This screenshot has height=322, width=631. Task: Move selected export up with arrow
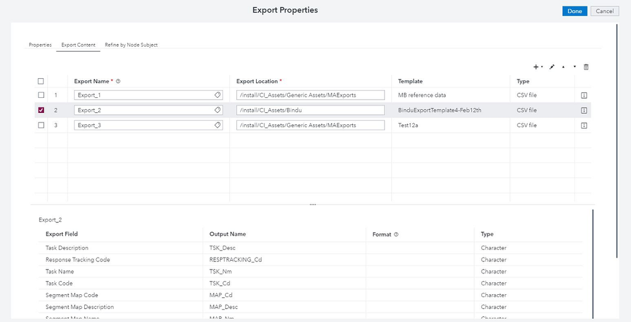click(563, 67)
